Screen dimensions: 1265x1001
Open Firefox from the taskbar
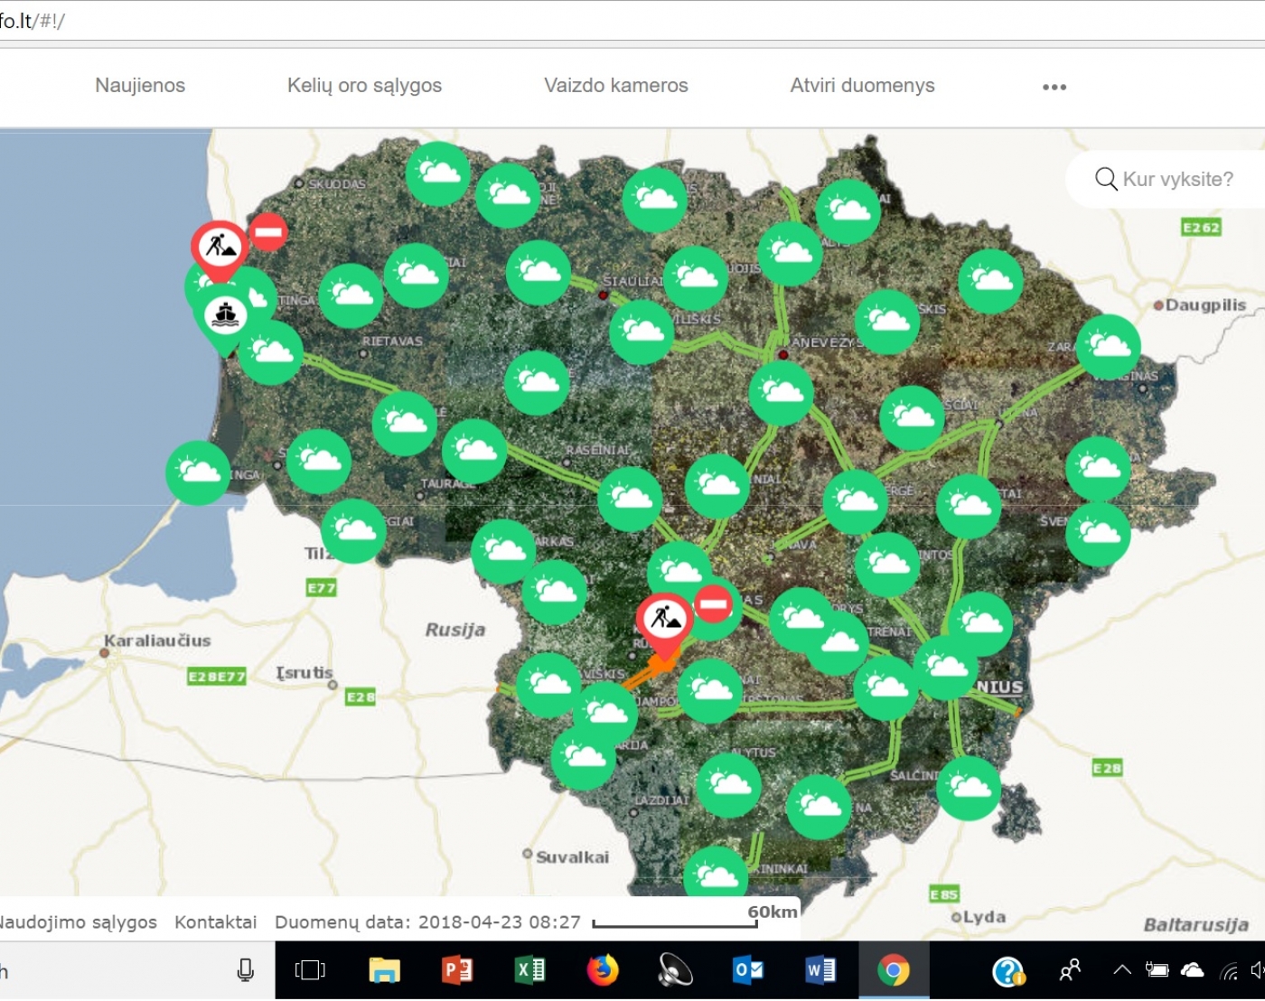pyautogui.click(x=603, y=971)
